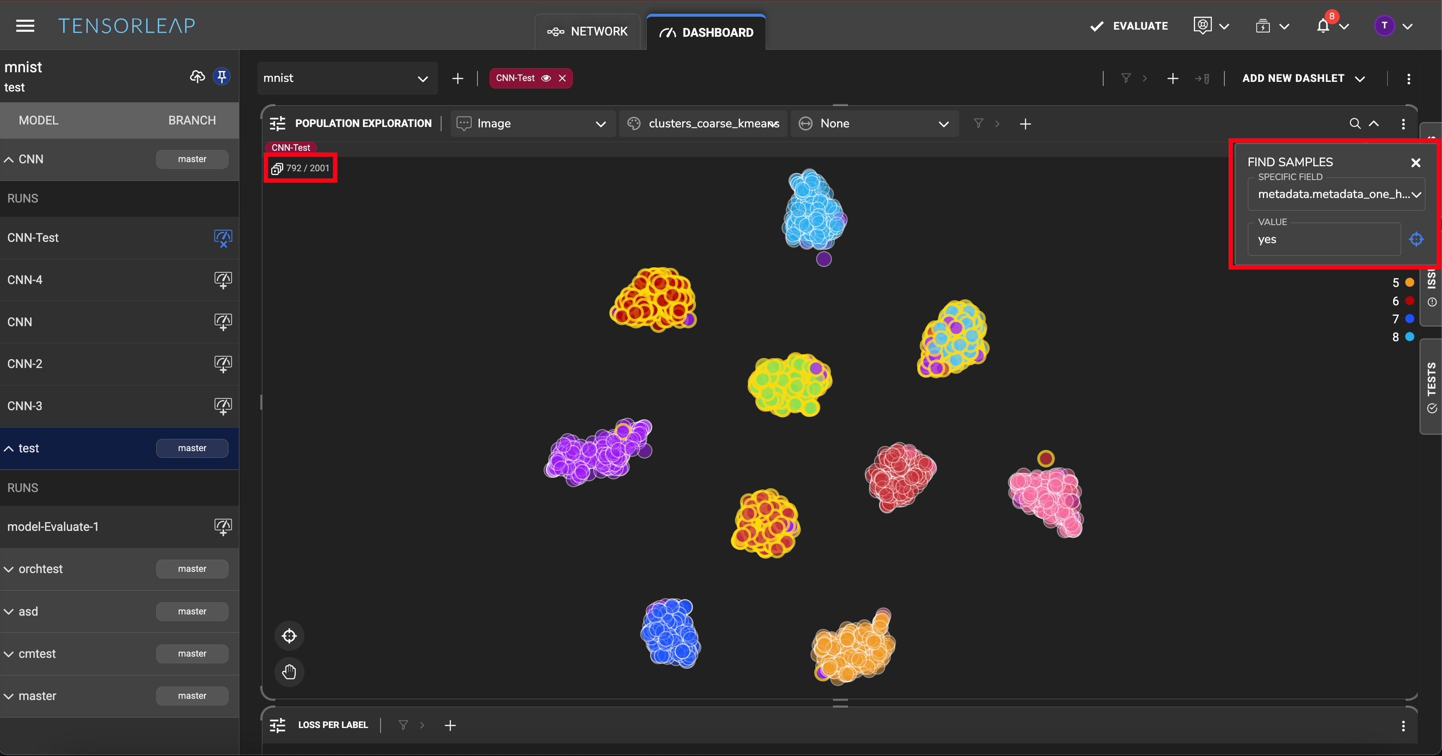Viewport: 1442px width, 756px height.
Task: Click the find target icon next to value
Action: pos(1416,239)
